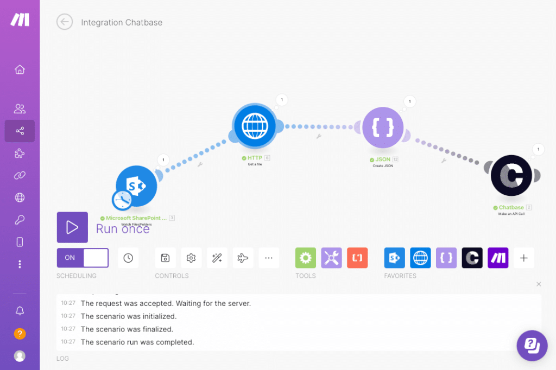Open the scheduling clock options

[128, 258]
